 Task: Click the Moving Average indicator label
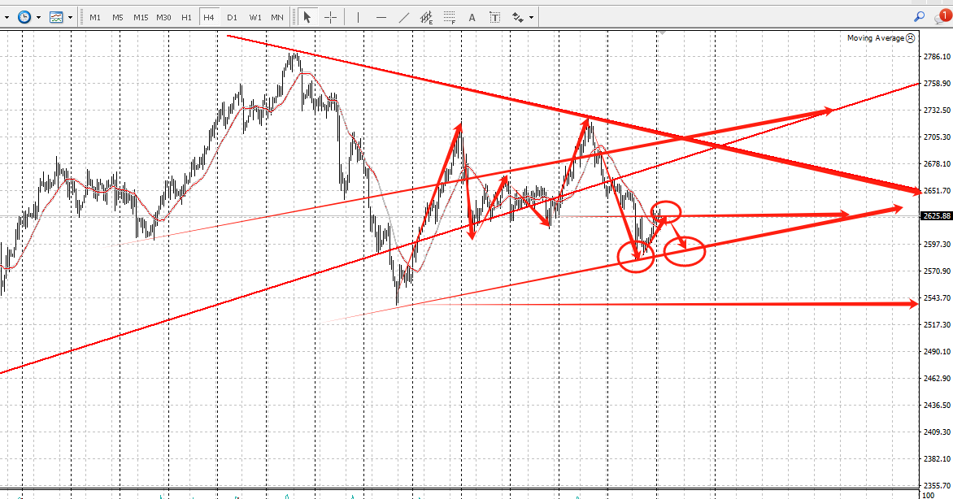(876, 37)
